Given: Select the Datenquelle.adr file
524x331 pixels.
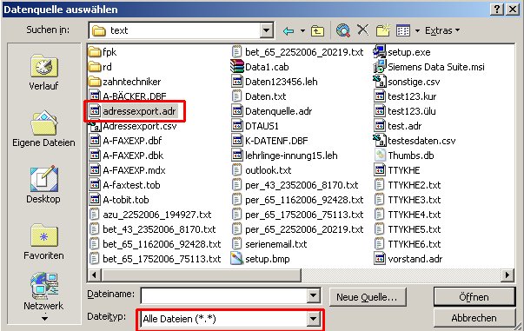Looking at the screenshot, I should point(271,111).
